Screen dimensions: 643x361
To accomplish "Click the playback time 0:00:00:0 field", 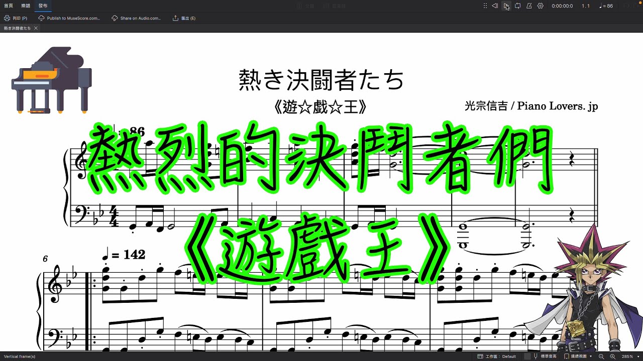I will [562, 6].
